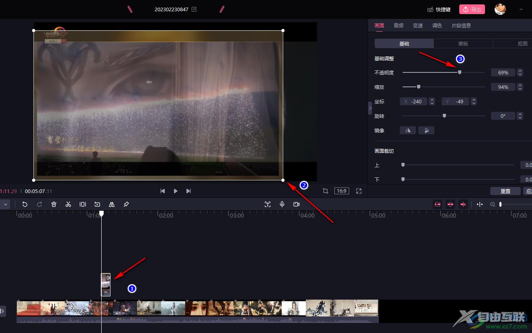Select the main video track clip
This screenshot has width=532, height=333.
click(x=197, y=311)
